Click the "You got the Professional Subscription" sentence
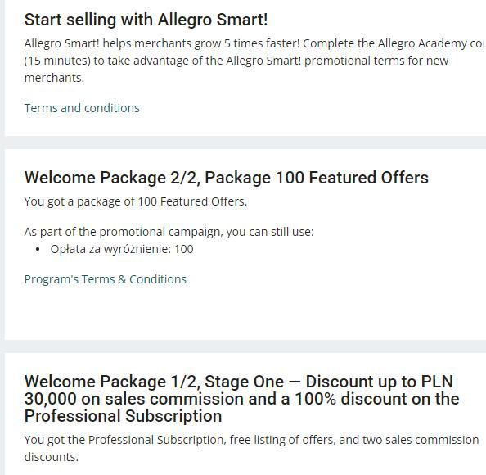The height and width of the screenshot is (475, 486). [251, 440]
